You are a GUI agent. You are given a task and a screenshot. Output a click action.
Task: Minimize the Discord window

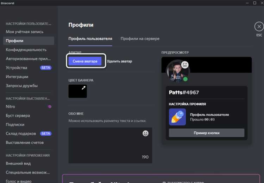click(x=247, y=3)
